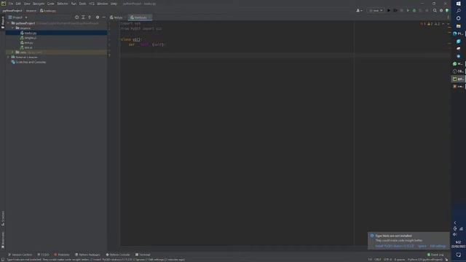466x262 pixels.
Task: Click Windows Start button
Action: click(459, 4)
